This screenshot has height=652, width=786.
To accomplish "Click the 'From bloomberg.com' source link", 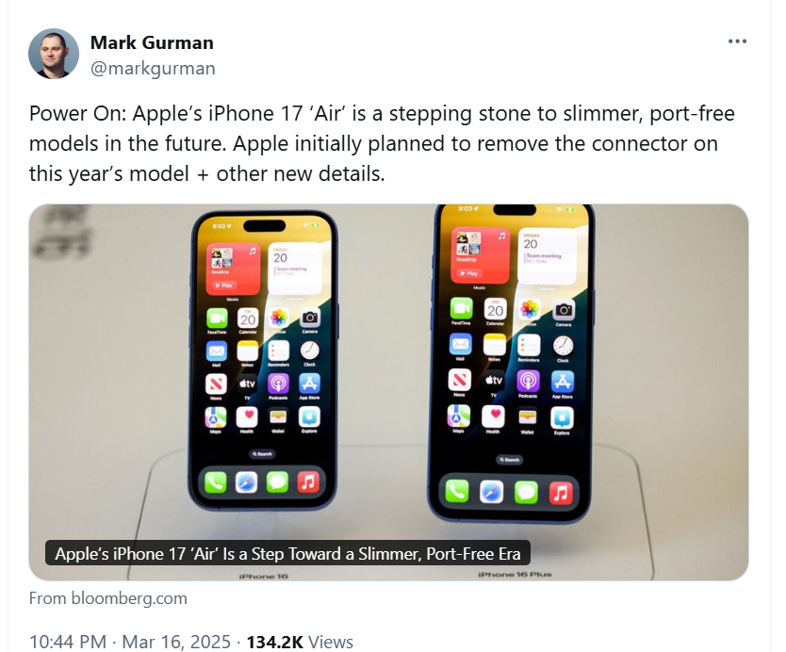I will [x=107, y=598].
